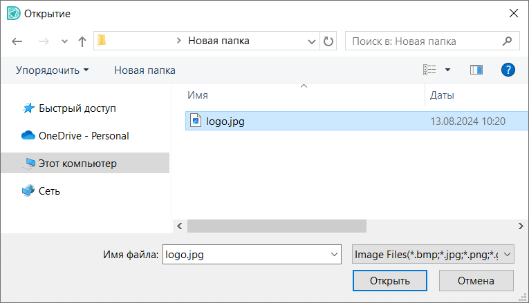Open the help question mark icon

pyautogui.click(x=508, y=70)
